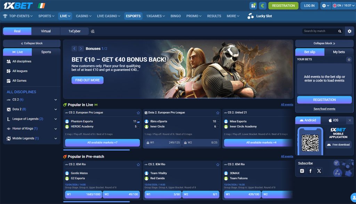Click FIND OUT MORE on bonus banner
Image resolution: width=356 pixels, height=204 pixels.
(x=87, y=80)
